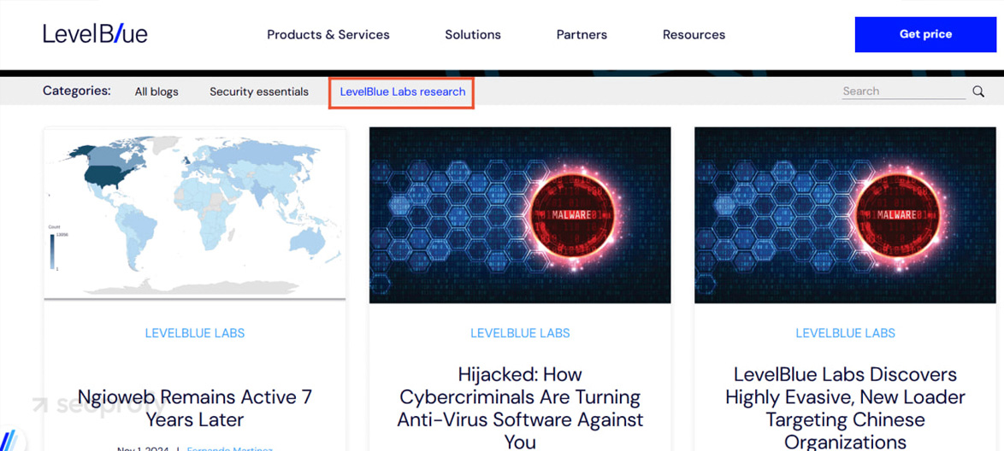Open the Products & Services menu

coord(328,34)
